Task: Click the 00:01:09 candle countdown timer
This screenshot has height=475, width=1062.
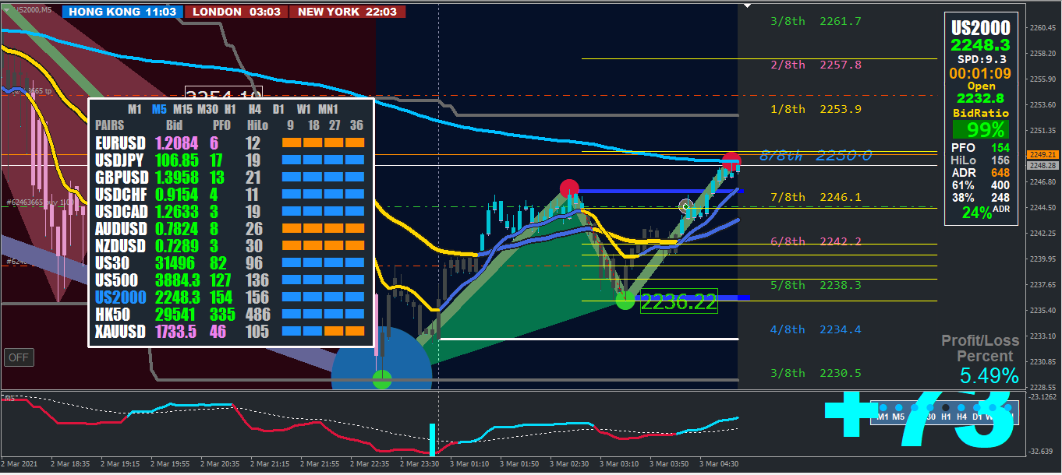Action: click(x=980, y=73)
